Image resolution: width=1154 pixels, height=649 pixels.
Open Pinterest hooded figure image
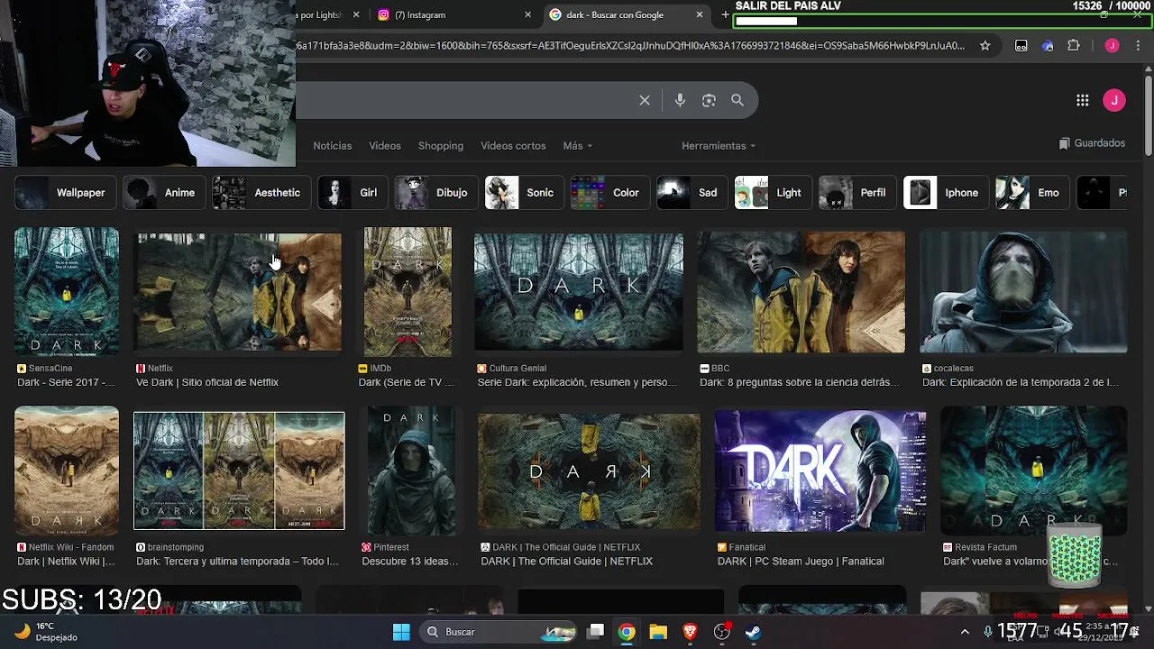click(411, 471)
